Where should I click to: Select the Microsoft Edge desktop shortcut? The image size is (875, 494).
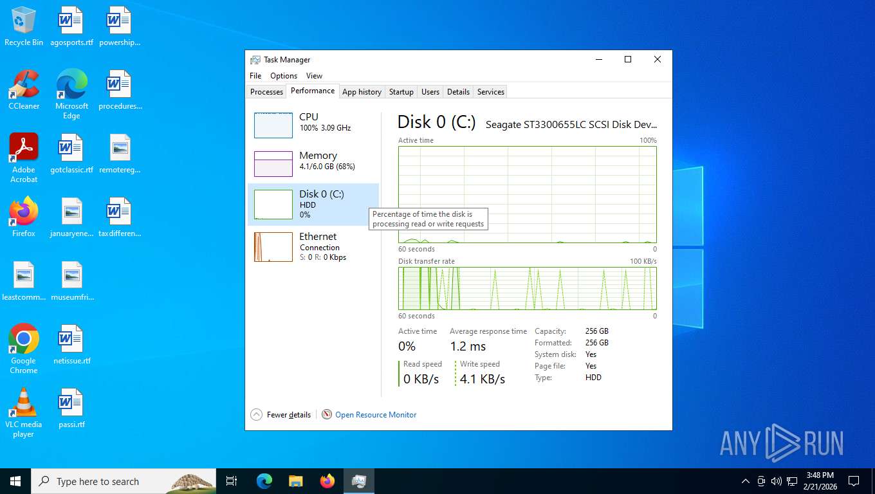tap(71, 95)
